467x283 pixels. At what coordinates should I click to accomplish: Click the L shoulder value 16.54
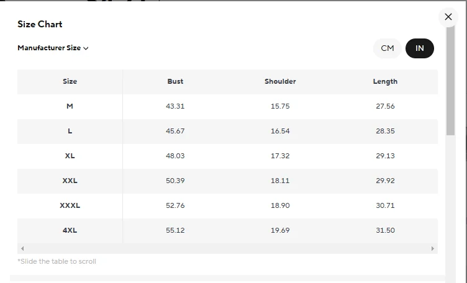coord(280,131)
